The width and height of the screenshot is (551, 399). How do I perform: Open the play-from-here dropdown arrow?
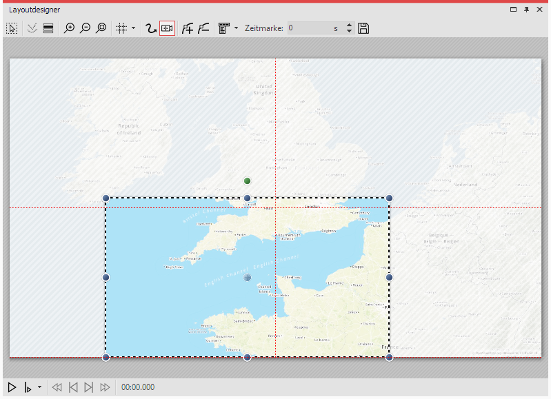39,387
